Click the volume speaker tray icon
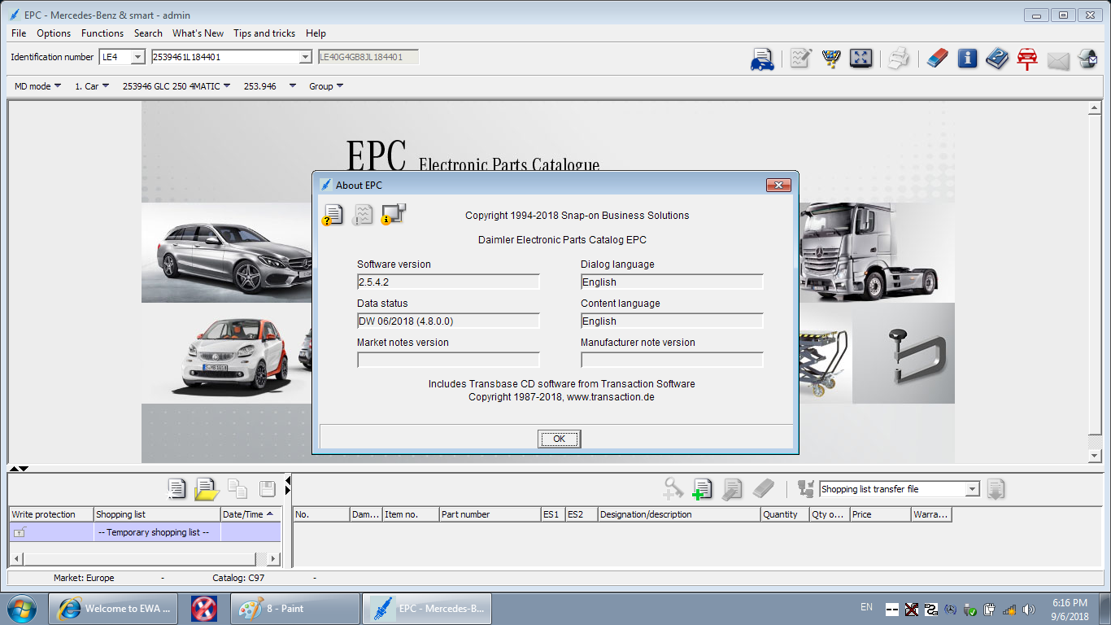 [x=1029, y=609]
